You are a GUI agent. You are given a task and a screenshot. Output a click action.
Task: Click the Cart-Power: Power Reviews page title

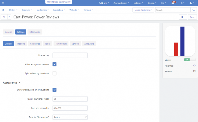(36, 17)
